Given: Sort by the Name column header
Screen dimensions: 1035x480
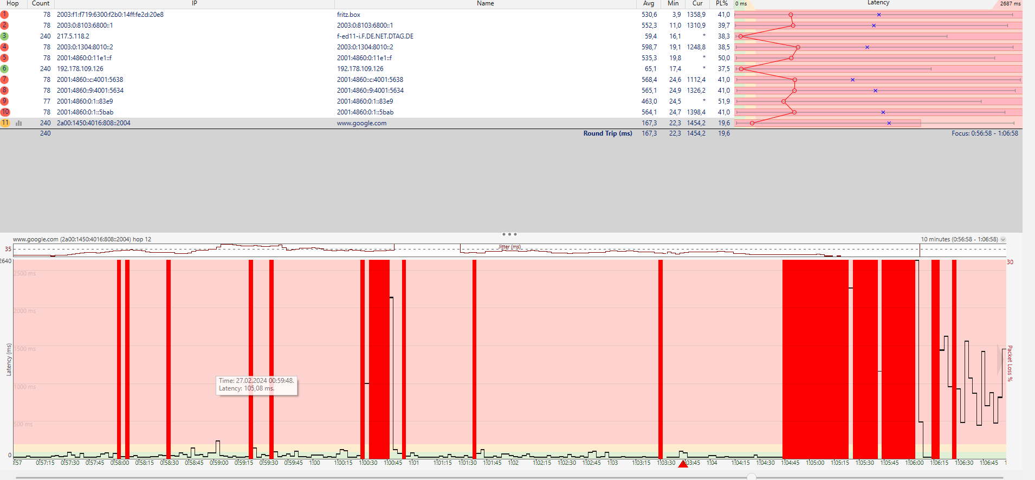Looking at the screenshot, I should coord(486,3).
